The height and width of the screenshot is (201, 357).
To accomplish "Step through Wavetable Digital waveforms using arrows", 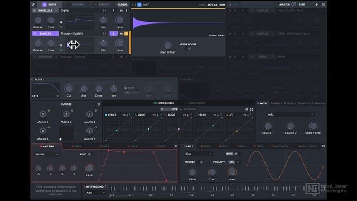I will (104, 11).
